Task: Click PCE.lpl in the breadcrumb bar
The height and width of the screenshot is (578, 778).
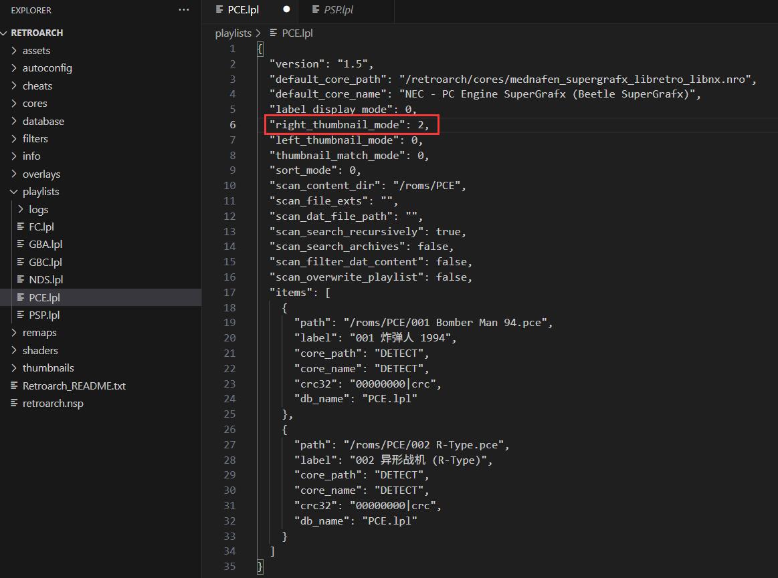Action: click(x=297, y=33)
